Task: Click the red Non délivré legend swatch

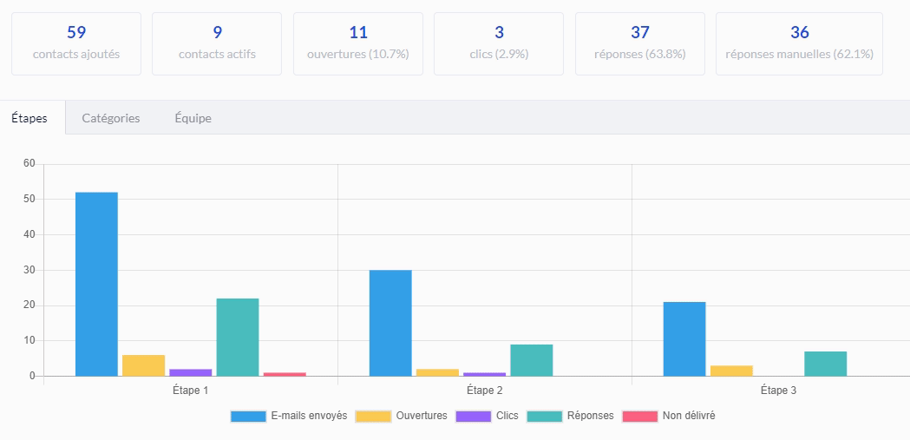Action: pyautogui.click(x=640, y=417)
